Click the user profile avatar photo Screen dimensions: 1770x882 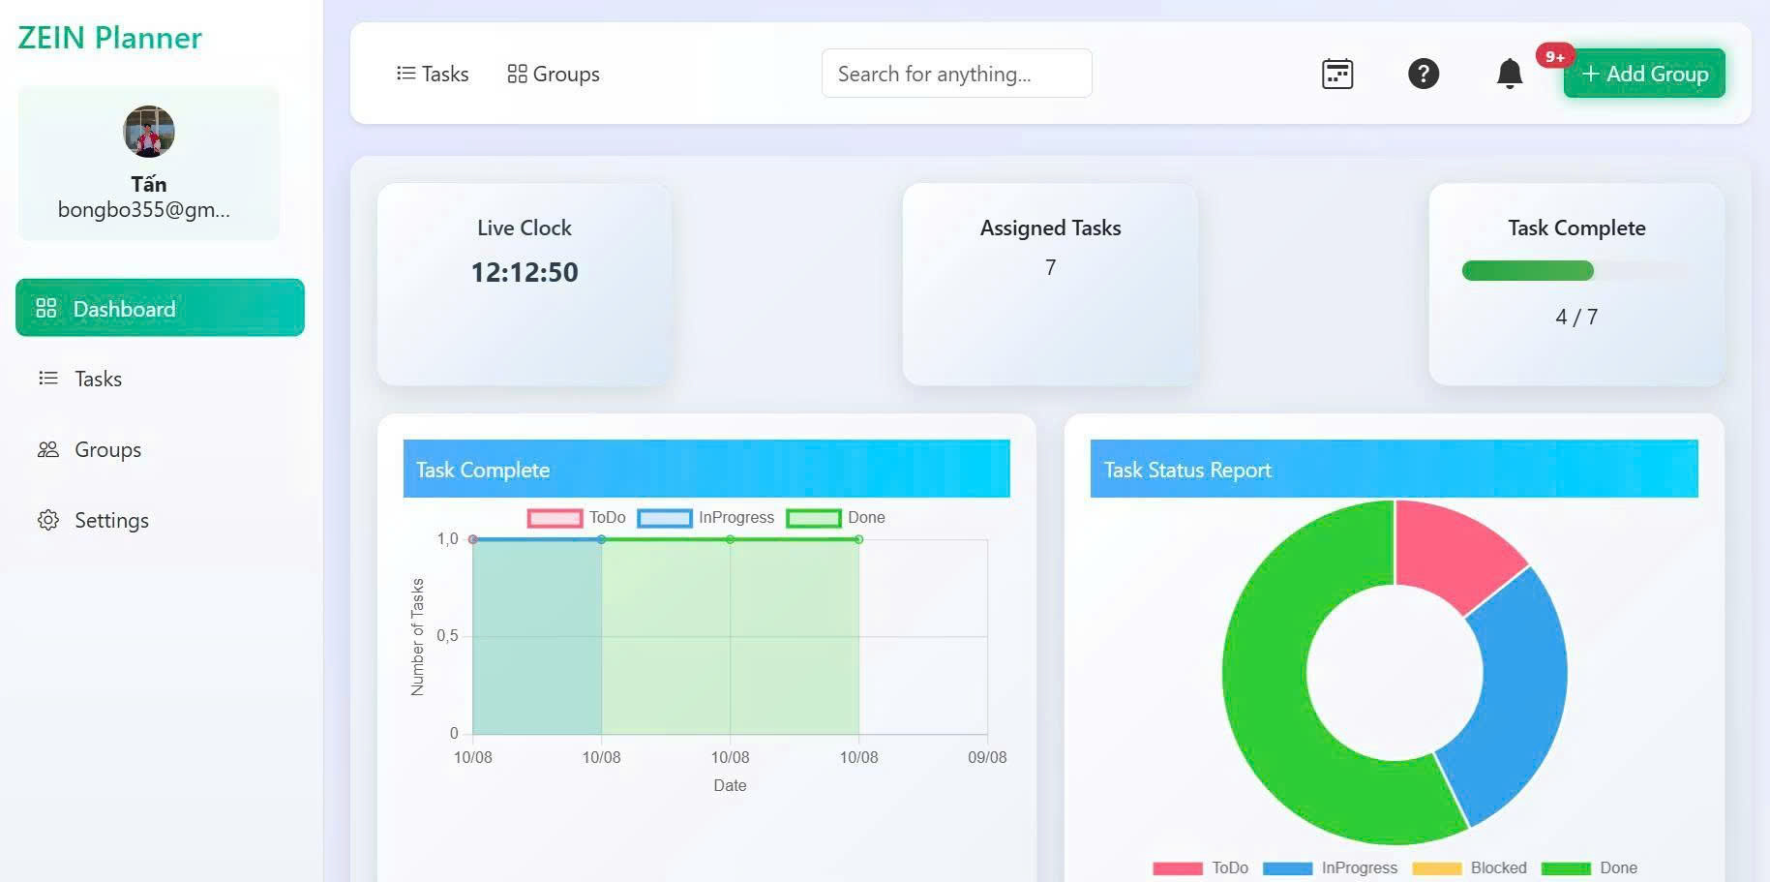coord(148,132)
